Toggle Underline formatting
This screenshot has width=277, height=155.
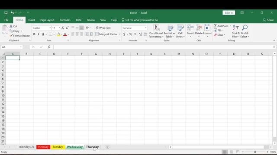click(x=43, y=34)
